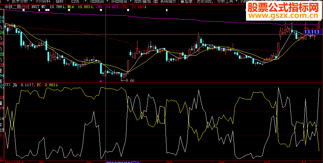Toggle 系统指示 system indicators
The width and height of the screenshot is (323, 163).
tap(168, 2)
